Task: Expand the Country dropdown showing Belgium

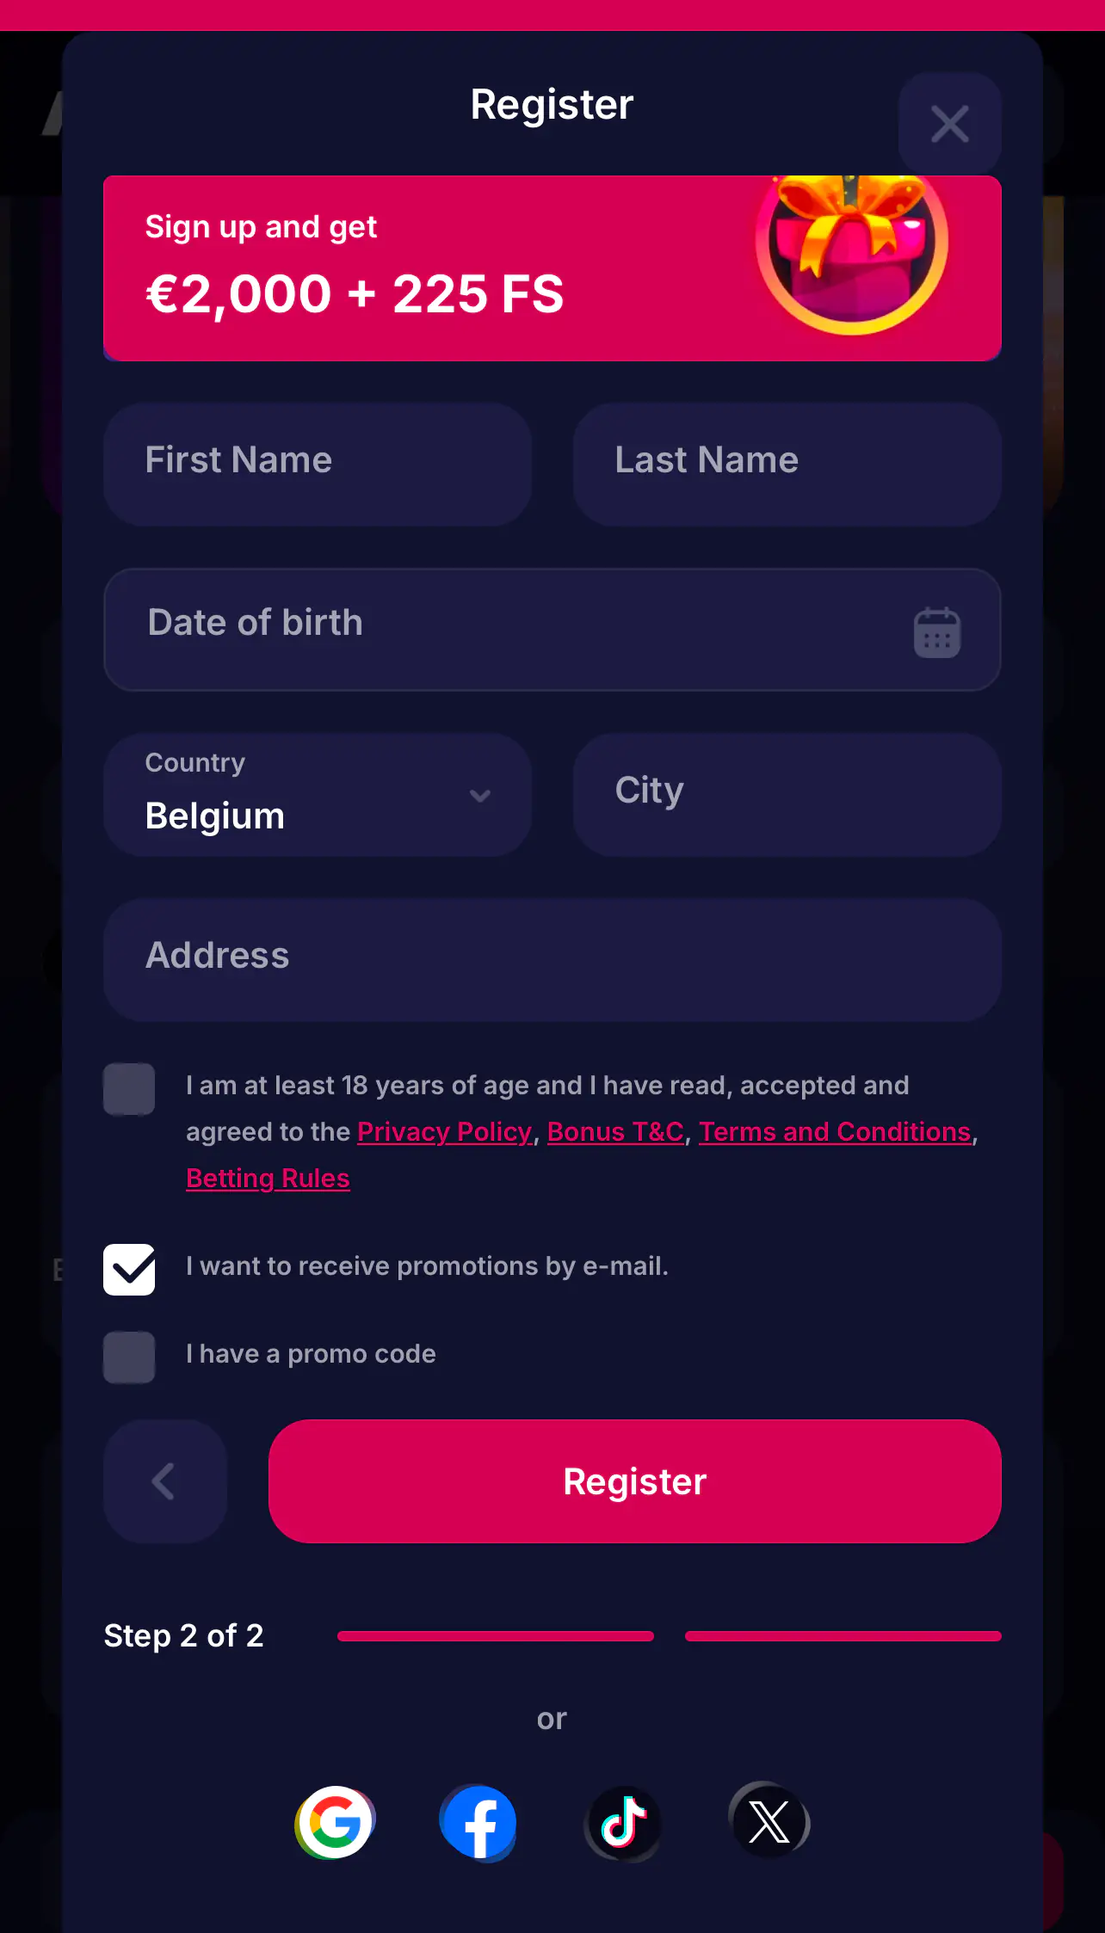Action: coord(318,795)
